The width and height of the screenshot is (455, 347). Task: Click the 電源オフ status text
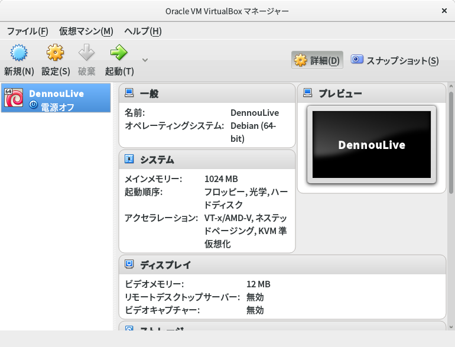pyautogui.click(x=57, y=107)
